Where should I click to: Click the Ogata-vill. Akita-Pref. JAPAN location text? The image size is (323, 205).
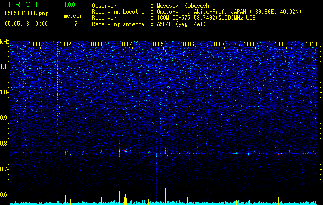(229, 12)
